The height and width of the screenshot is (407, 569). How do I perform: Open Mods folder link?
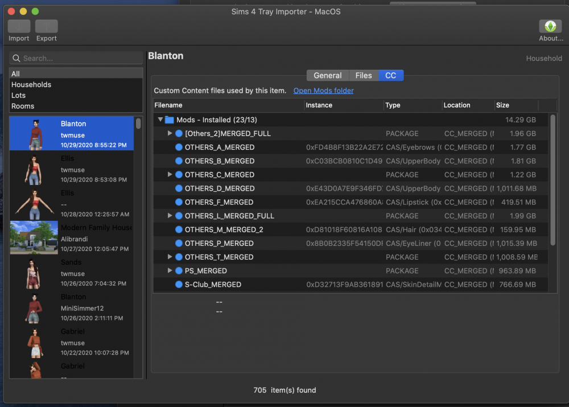pos(323,91)
